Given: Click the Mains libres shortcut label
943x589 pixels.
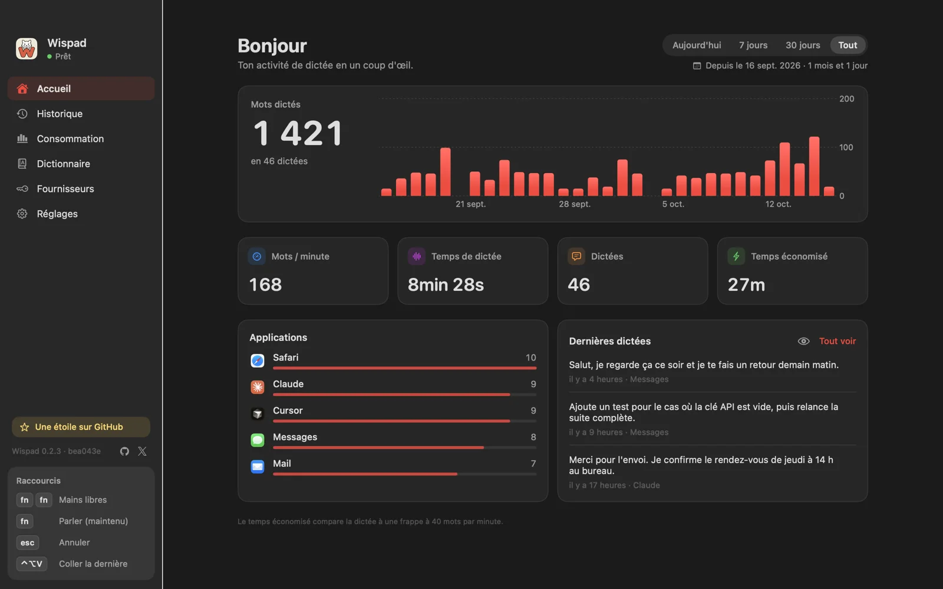Looking at the screenshot, I should click(x=83, y=499).
